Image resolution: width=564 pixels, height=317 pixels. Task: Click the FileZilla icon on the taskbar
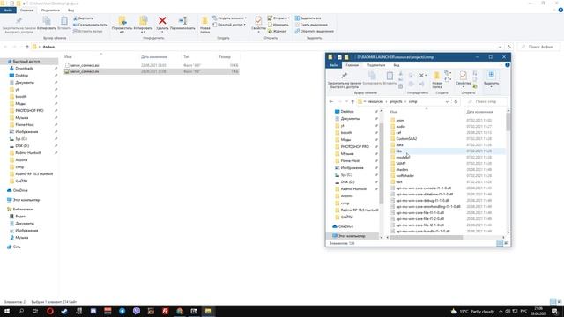[165, 311]
